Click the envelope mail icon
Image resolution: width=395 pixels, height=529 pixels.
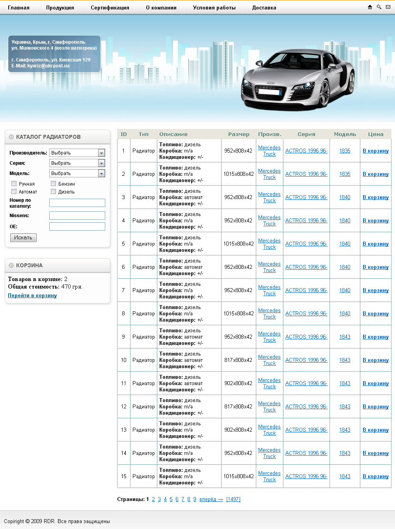click(x=388, y=7)
